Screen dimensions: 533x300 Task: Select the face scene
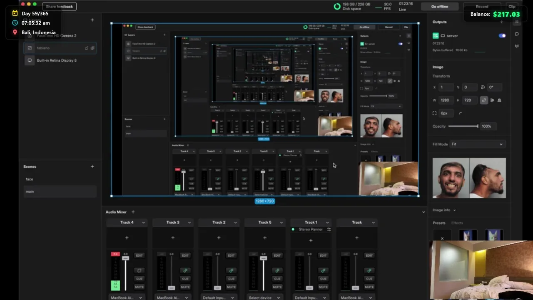click(x=60, y=179)
